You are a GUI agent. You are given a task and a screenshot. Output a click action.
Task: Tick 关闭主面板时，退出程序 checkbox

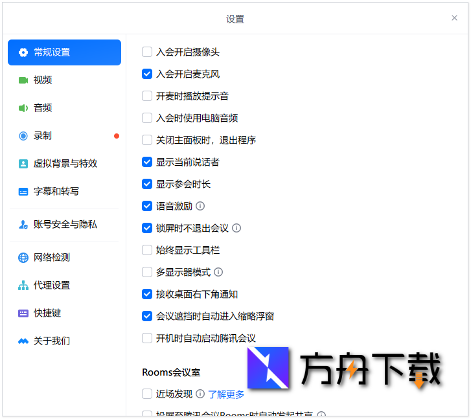(147, 140)
